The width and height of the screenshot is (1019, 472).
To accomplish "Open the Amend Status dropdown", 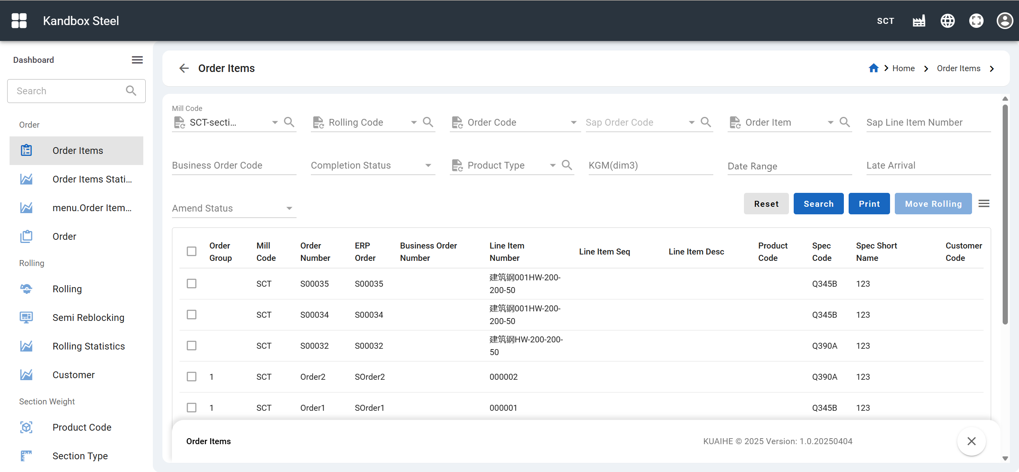I will click(289, 208).
